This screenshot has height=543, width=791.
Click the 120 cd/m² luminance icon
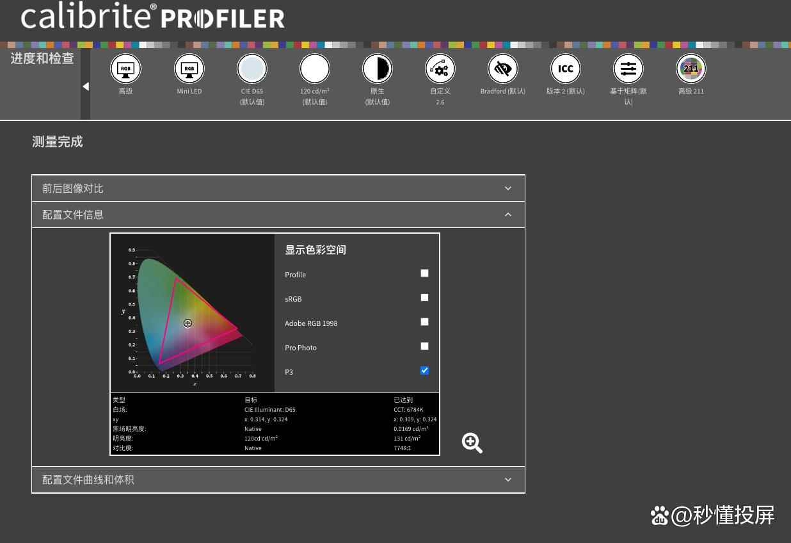pos(315,69)
